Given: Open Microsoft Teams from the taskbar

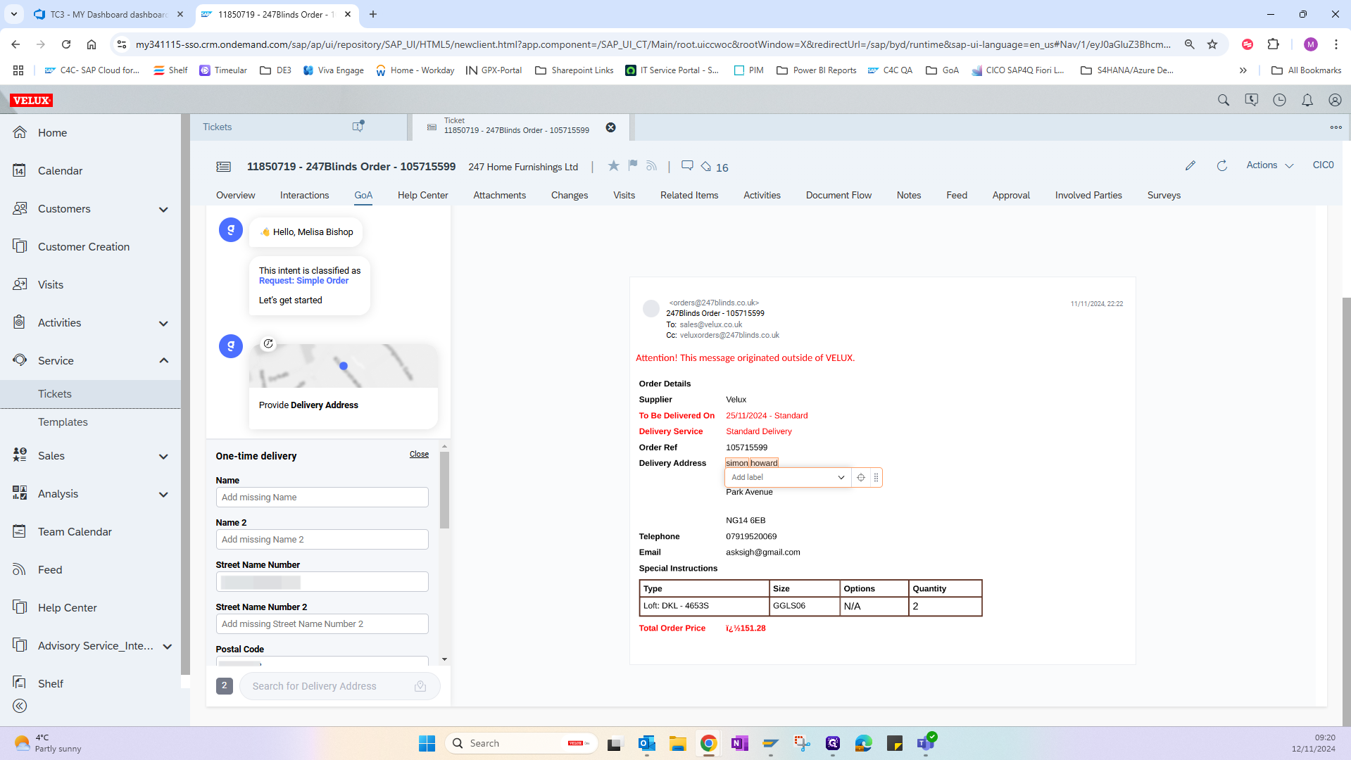Looking at the screenshot, I should pyautogui.click(x=926, y=743).
